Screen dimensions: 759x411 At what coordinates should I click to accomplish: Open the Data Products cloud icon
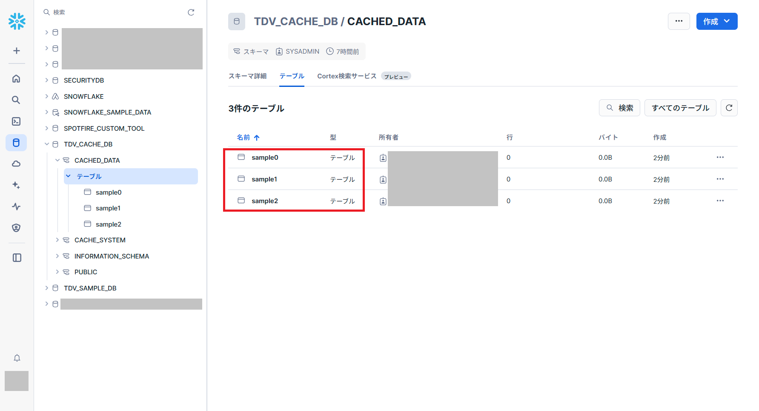click(x=16, y=164)
